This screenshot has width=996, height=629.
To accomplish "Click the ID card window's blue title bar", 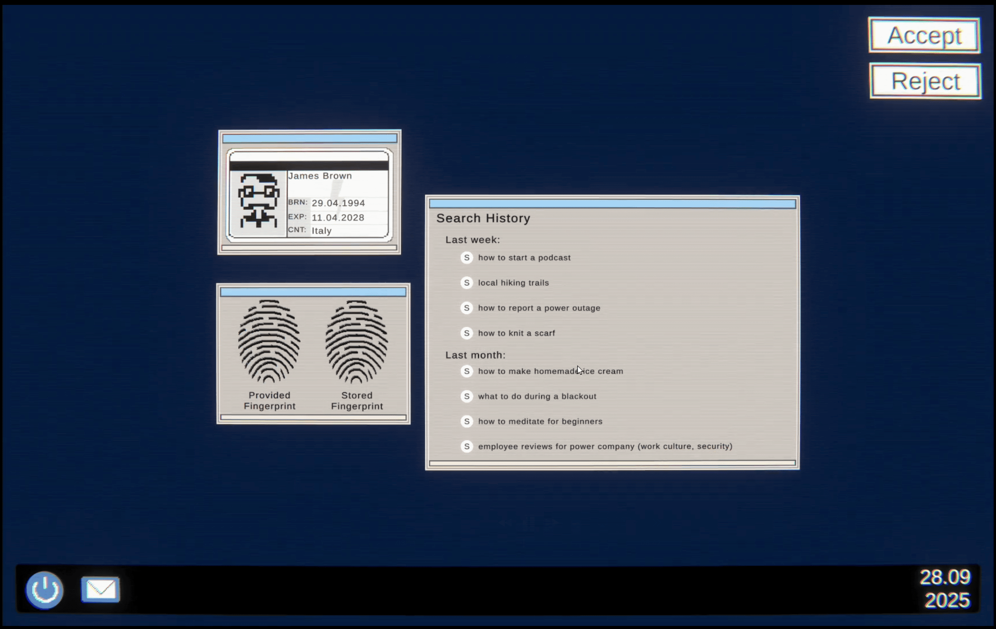I will coord(309,138).
